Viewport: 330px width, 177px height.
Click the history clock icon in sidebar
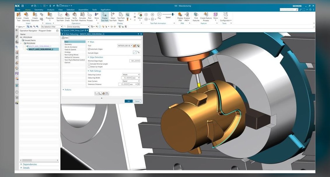click(17, 92)
